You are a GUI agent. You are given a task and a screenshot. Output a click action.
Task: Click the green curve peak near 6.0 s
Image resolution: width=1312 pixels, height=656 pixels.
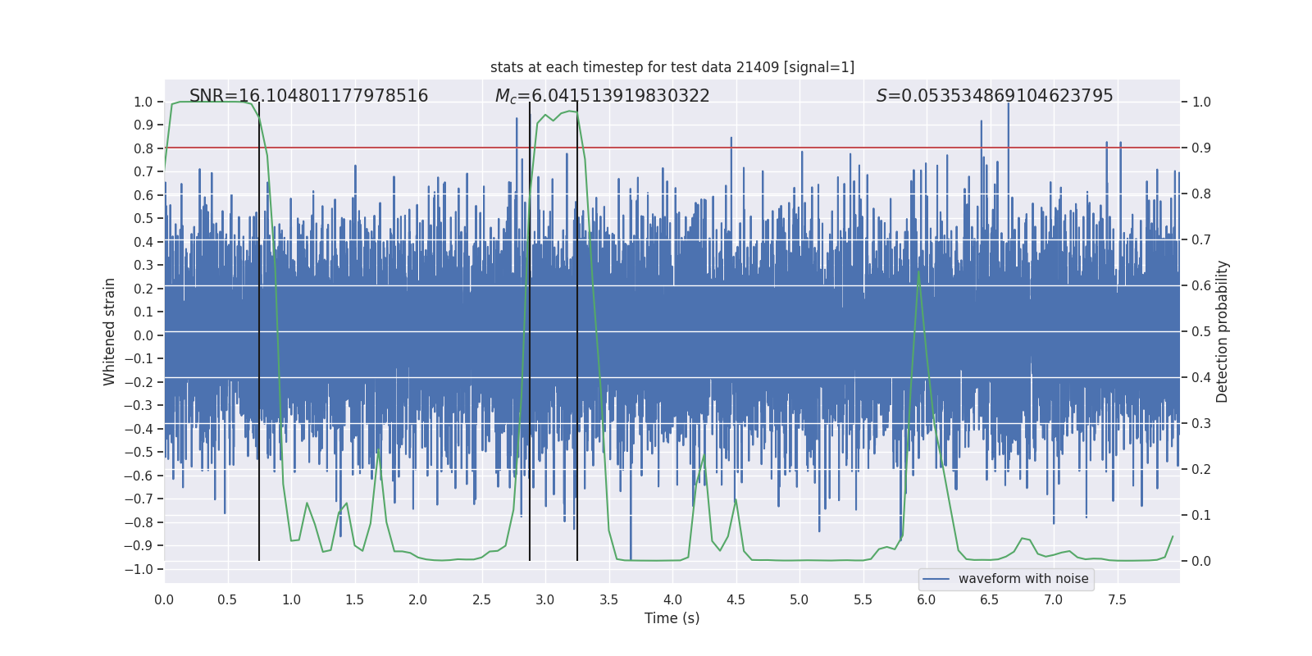918,271
